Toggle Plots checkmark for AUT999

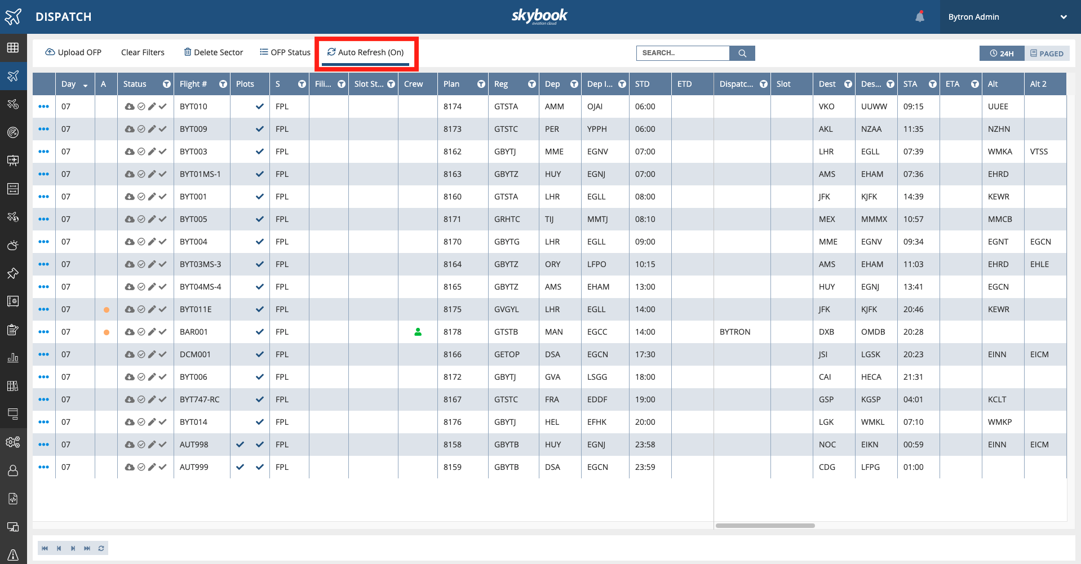click(x=240, y=467)
